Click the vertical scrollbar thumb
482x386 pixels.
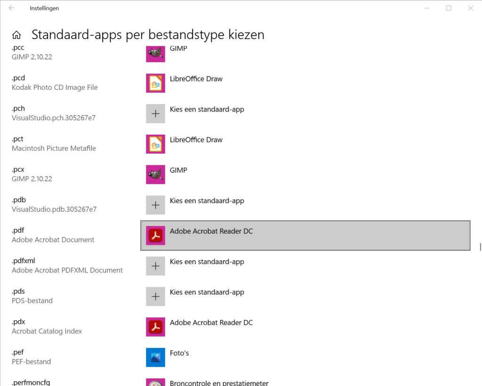click(480, 247)
